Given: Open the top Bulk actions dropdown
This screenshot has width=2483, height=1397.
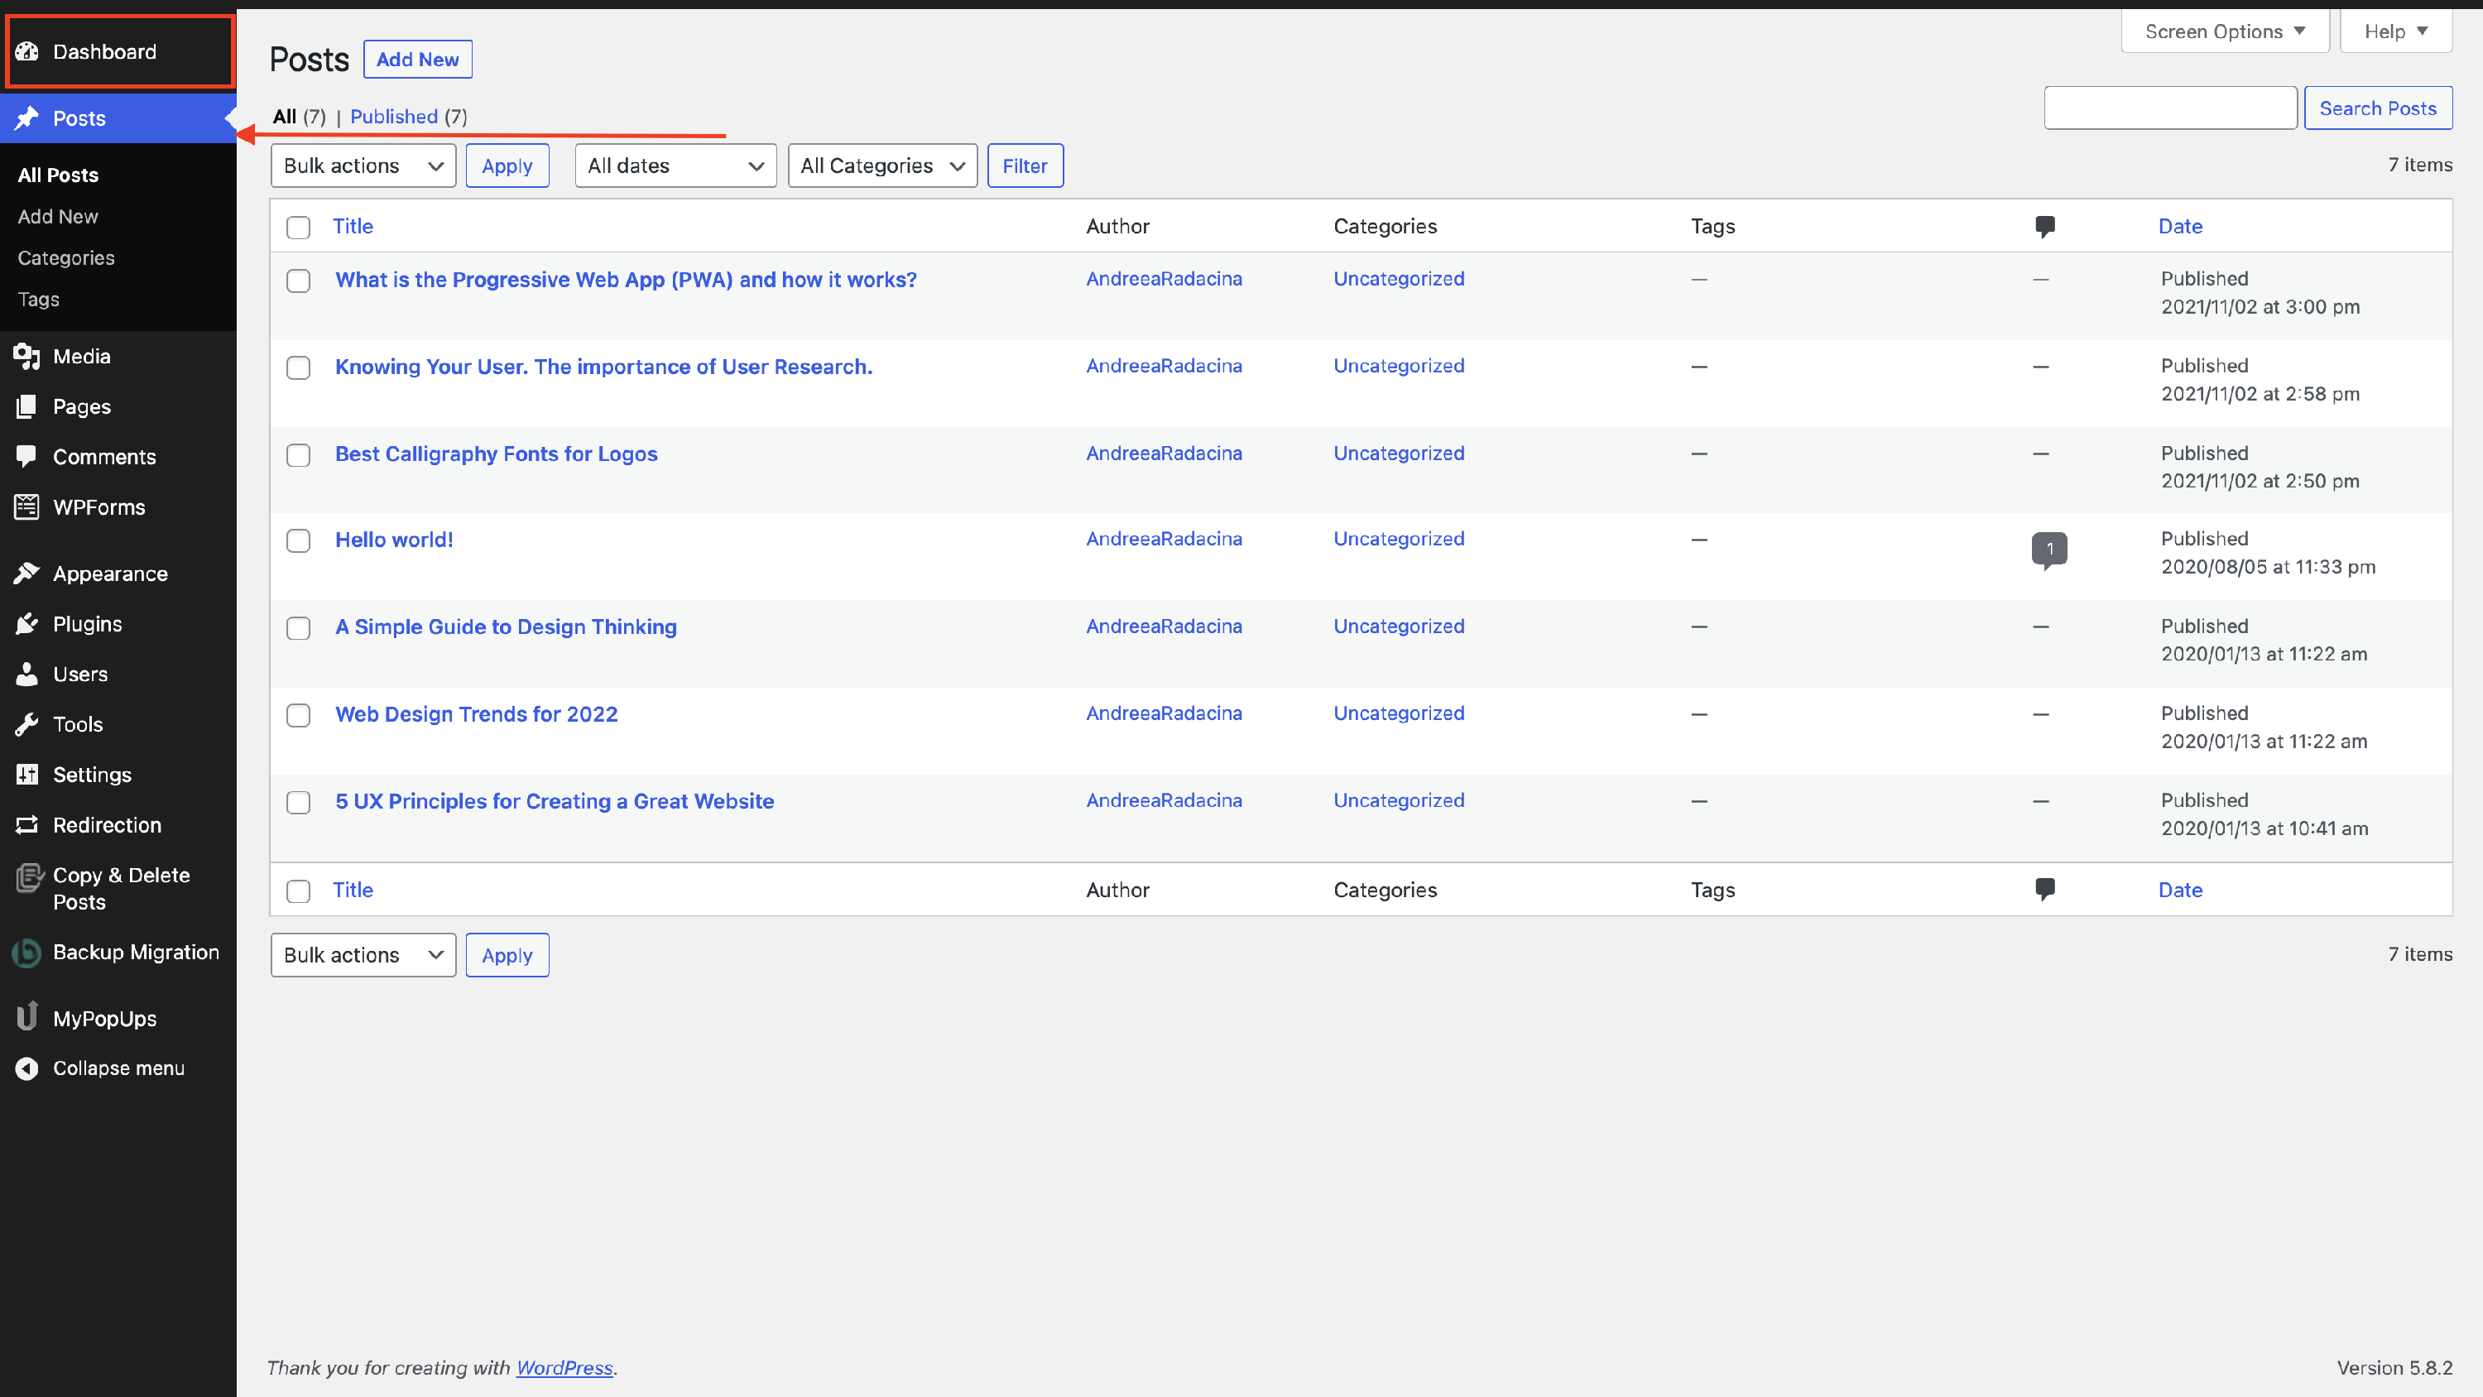Looking at the screenshot, I should (363, 166).
